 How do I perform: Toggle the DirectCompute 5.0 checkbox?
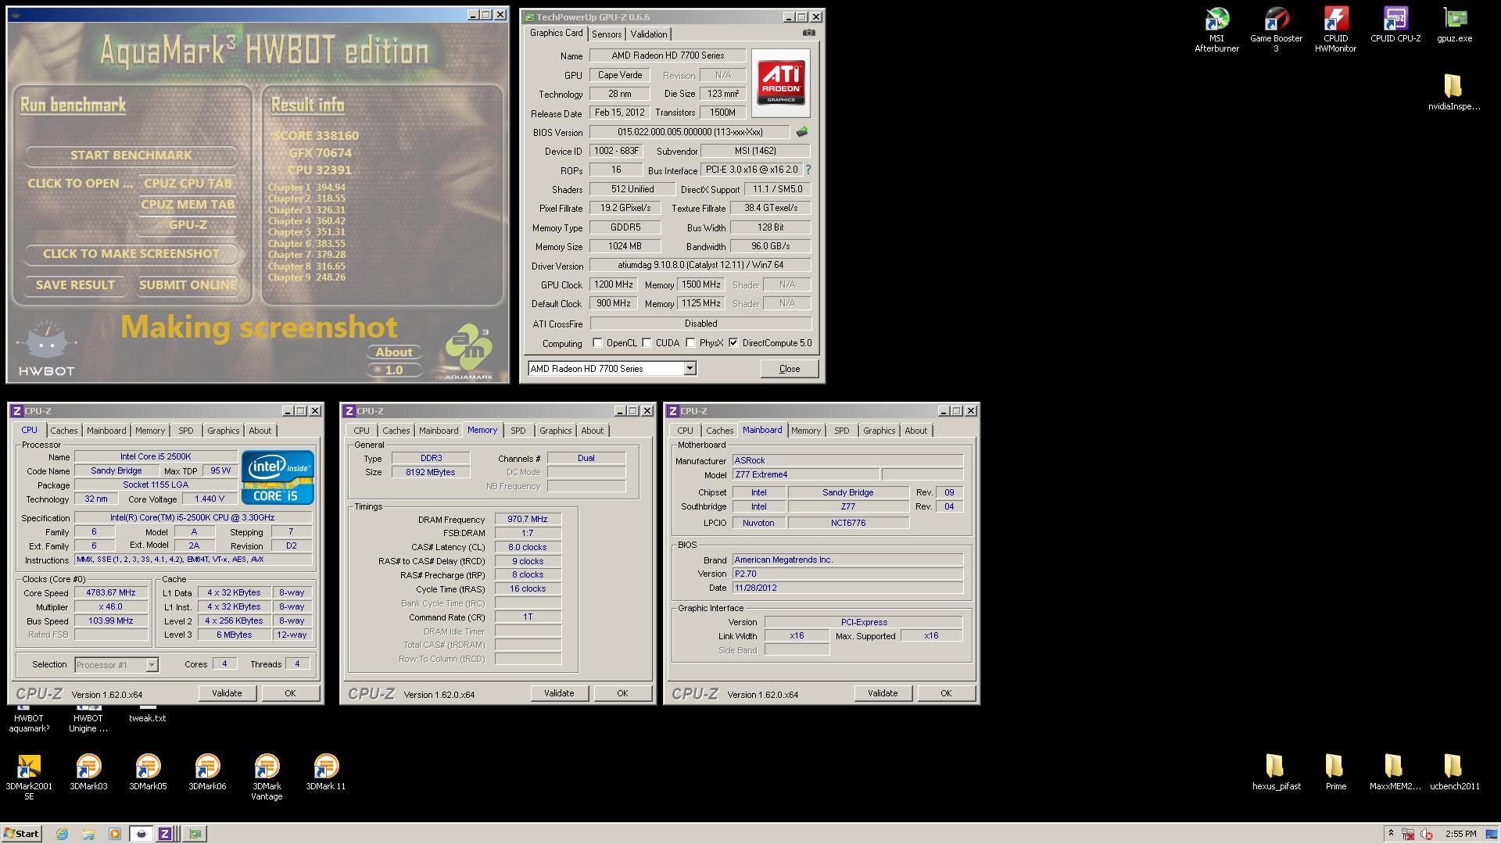(x=733, y=343)
